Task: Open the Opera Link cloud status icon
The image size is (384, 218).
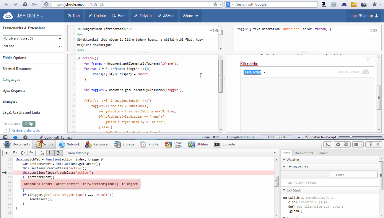Action: click(x=15, y=137)
